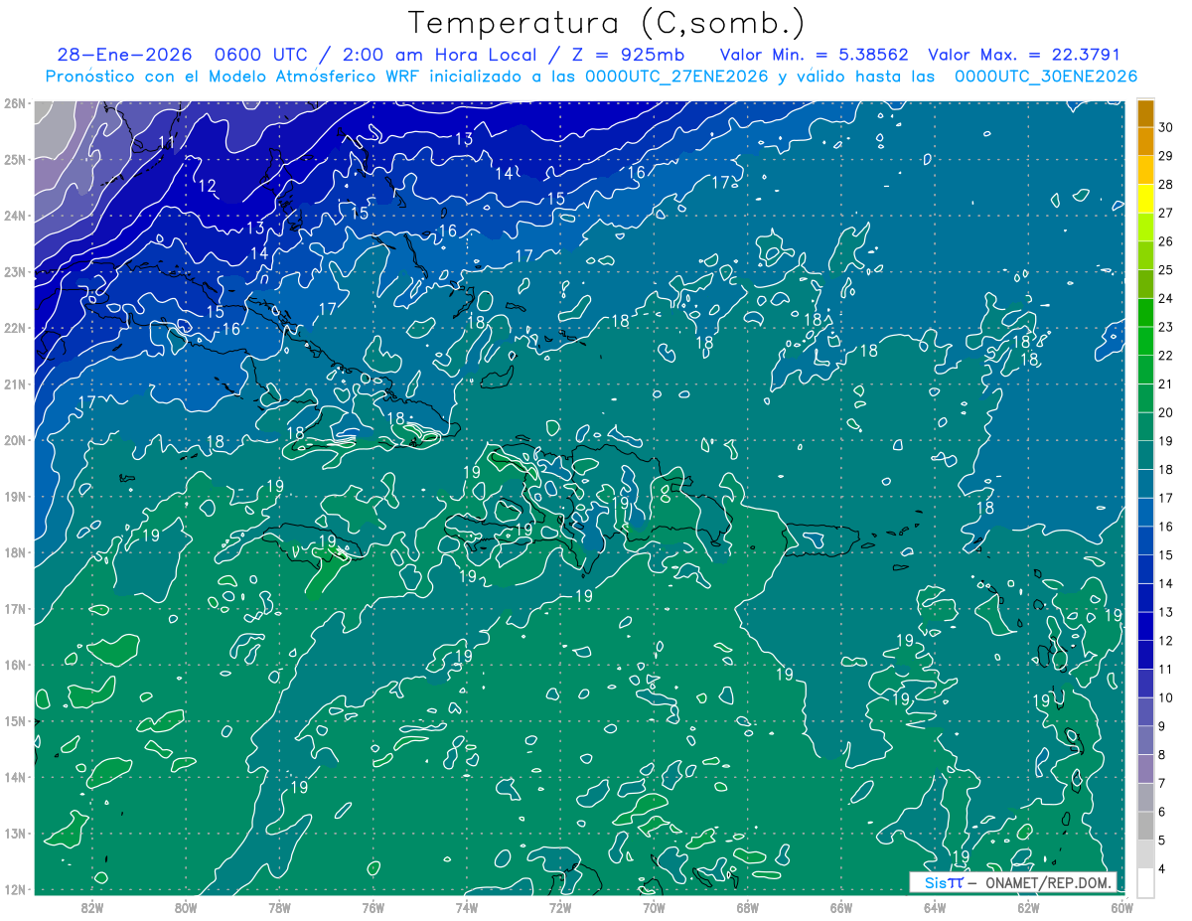Click the longitude axis label '74W'
Viewport: 1192px width, 921px height.
tap(467, 906)
